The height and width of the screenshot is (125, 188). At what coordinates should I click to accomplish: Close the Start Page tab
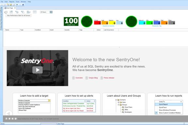click(15, 8)
